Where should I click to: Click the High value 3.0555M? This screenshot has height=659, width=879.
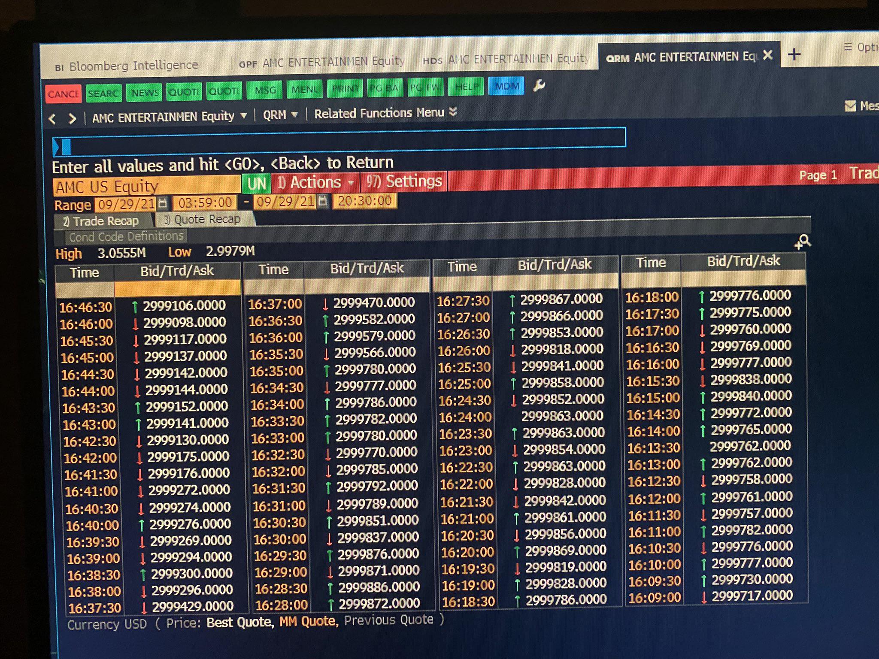click(122, 253)
